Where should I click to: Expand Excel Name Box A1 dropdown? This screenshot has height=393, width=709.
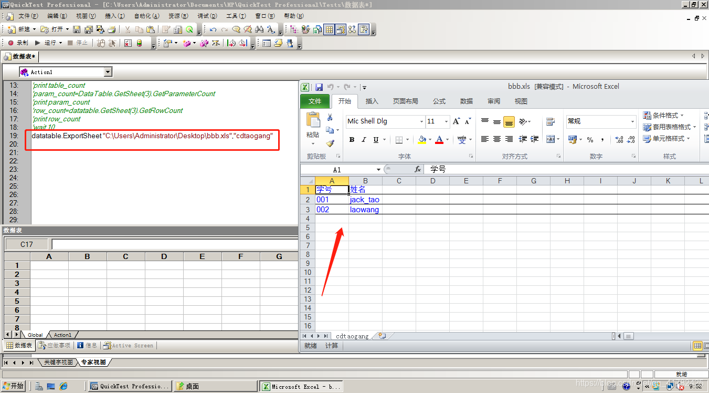[378, 170]
